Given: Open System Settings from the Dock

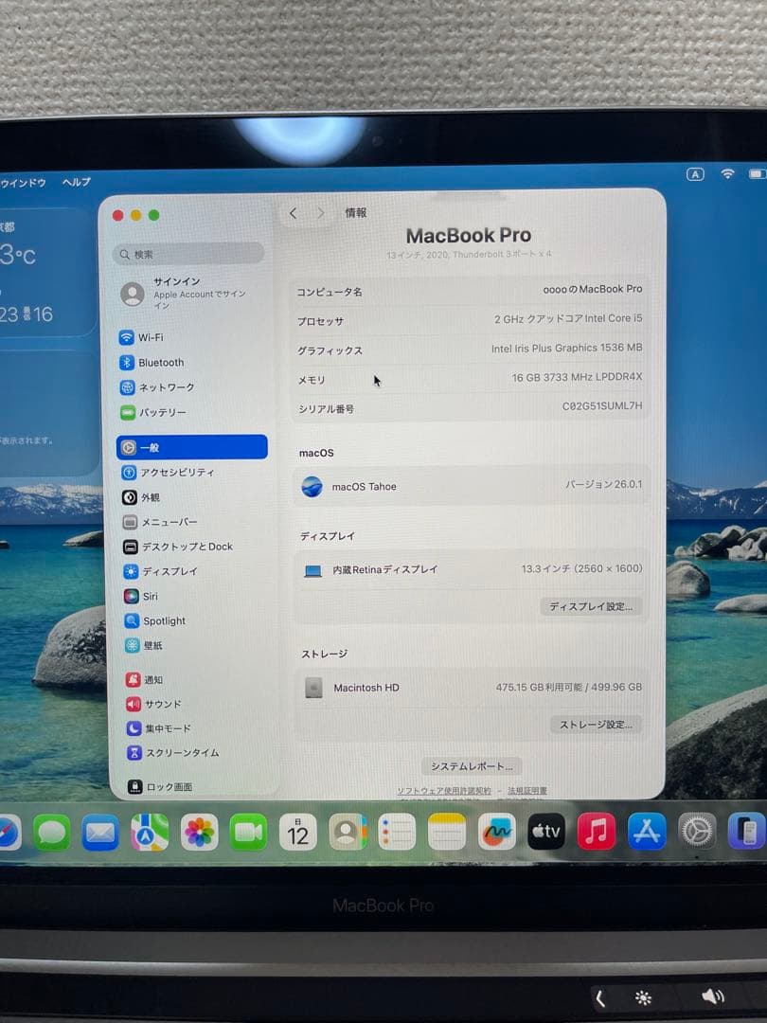Looking at the screenshot, I should coord(697,832).
